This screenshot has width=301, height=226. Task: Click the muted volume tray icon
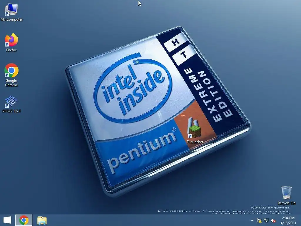273,220
